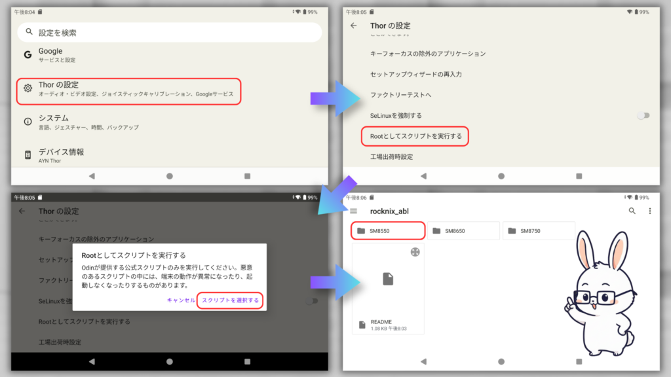
Task: Tap recents square button in top-right screenshot
Action: 579,176
